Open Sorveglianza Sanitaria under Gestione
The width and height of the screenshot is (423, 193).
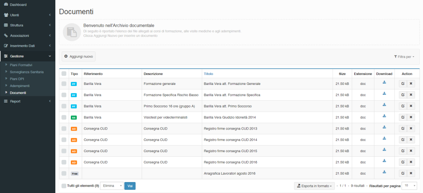click(x=27, y=72)
